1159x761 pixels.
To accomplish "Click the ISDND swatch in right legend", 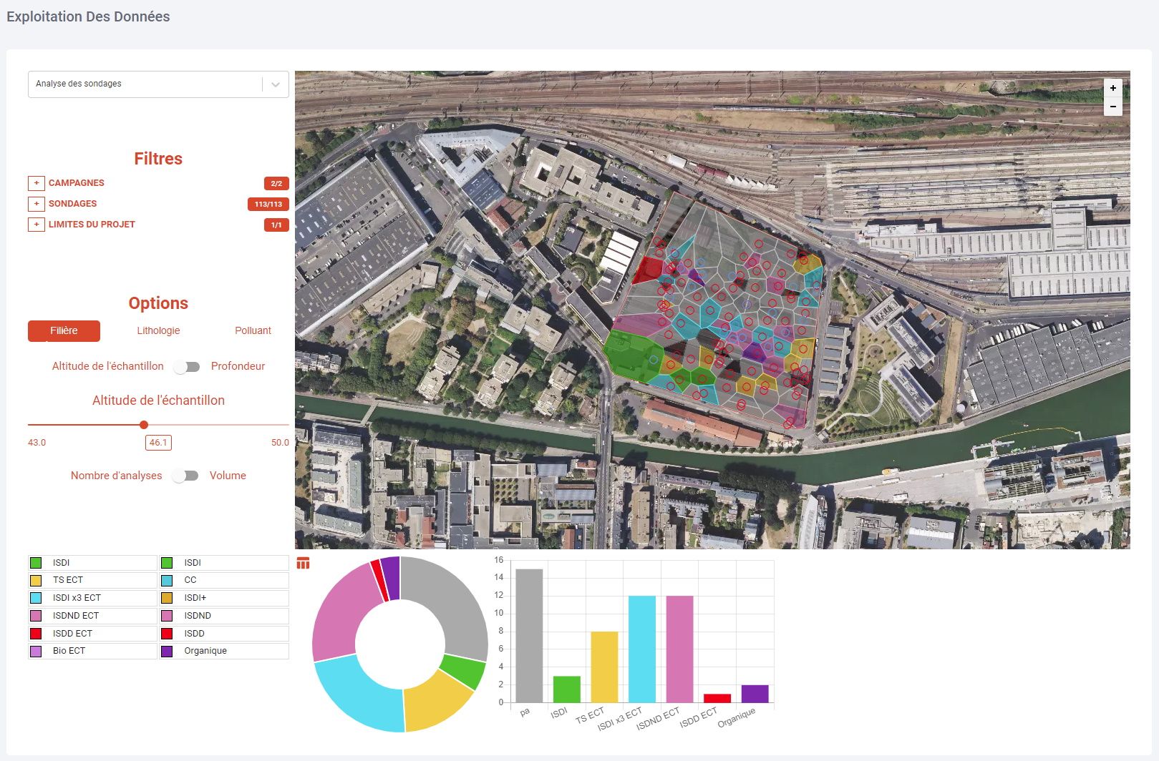I will (x=167, y=616).
